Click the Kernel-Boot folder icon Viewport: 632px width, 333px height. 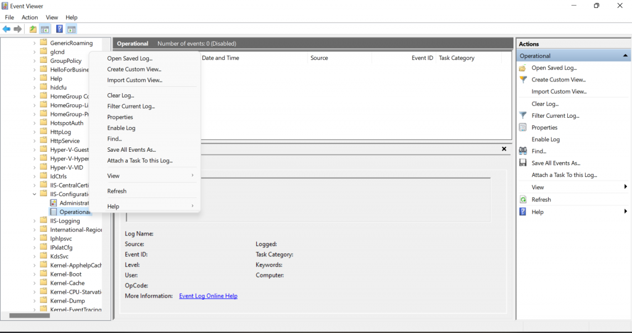point(44,274)
